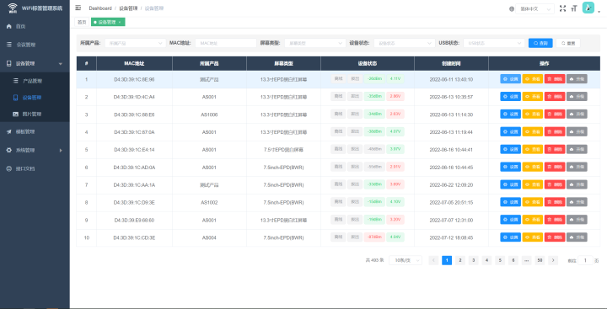The width and height of the screenshot is (607, 309).
Task: Open the 简体中文 language dropdown
Action: [x=535, y=9]
